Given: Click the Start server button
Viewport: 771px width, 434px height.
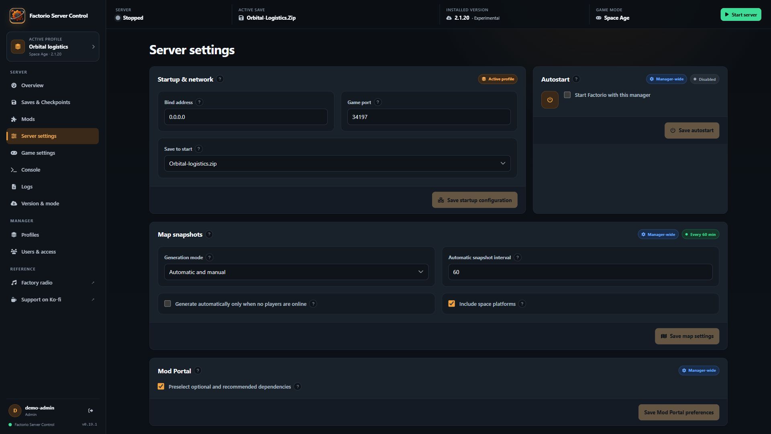Looking at the screenshot, I should tap(741, 14).
